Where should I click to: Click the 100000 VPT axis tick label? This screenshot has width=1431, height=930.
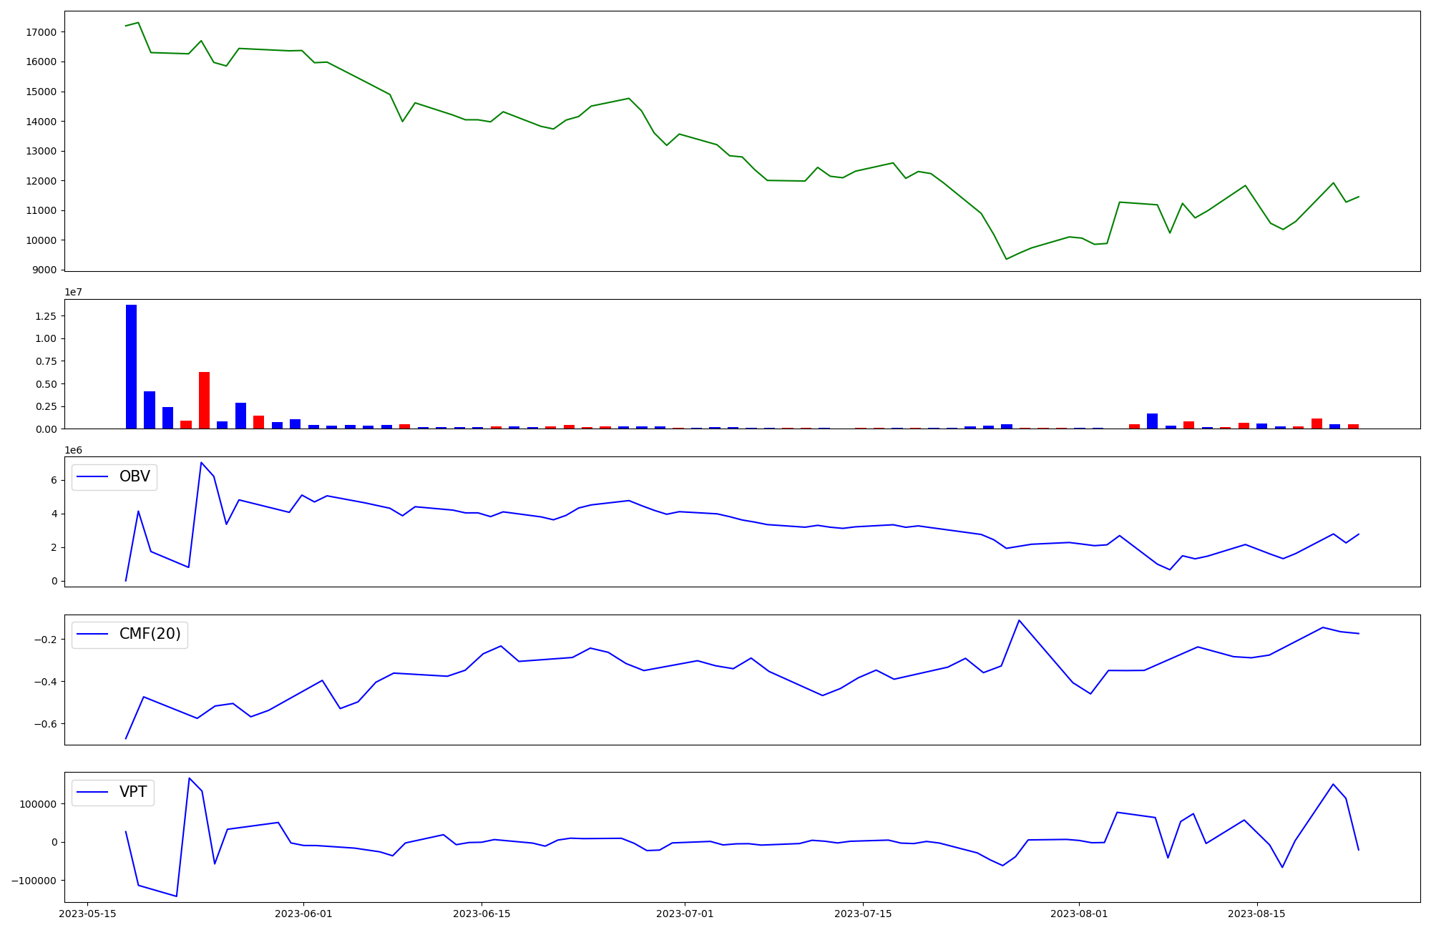[x=38, y=804]
